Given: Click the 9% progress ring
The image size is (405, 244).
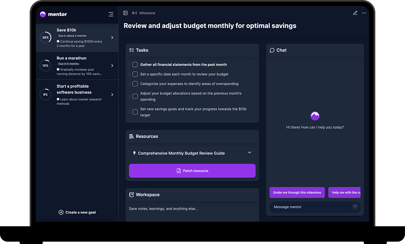Looking at the screenshot, I should point(46,94).
